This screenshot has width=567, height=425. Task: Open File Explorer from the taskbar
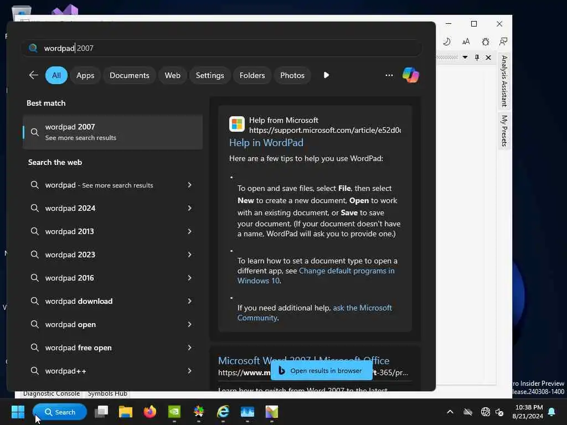pyautogui.click(x=126, y=412)
